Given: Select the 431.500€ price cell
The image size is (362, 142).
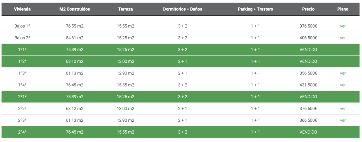Looking at the screenshot, I should pyautogui.click(x=308, y=85).
